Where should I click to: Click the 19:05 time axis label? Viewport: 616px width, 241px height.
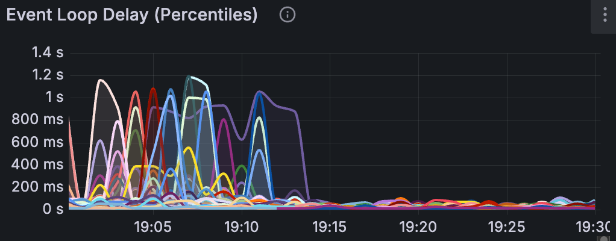click(153, 227)
